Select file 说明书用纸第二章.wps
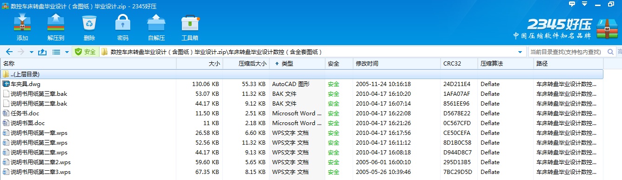The height and width of the screenshot is (180, 622). coord(39,153)
